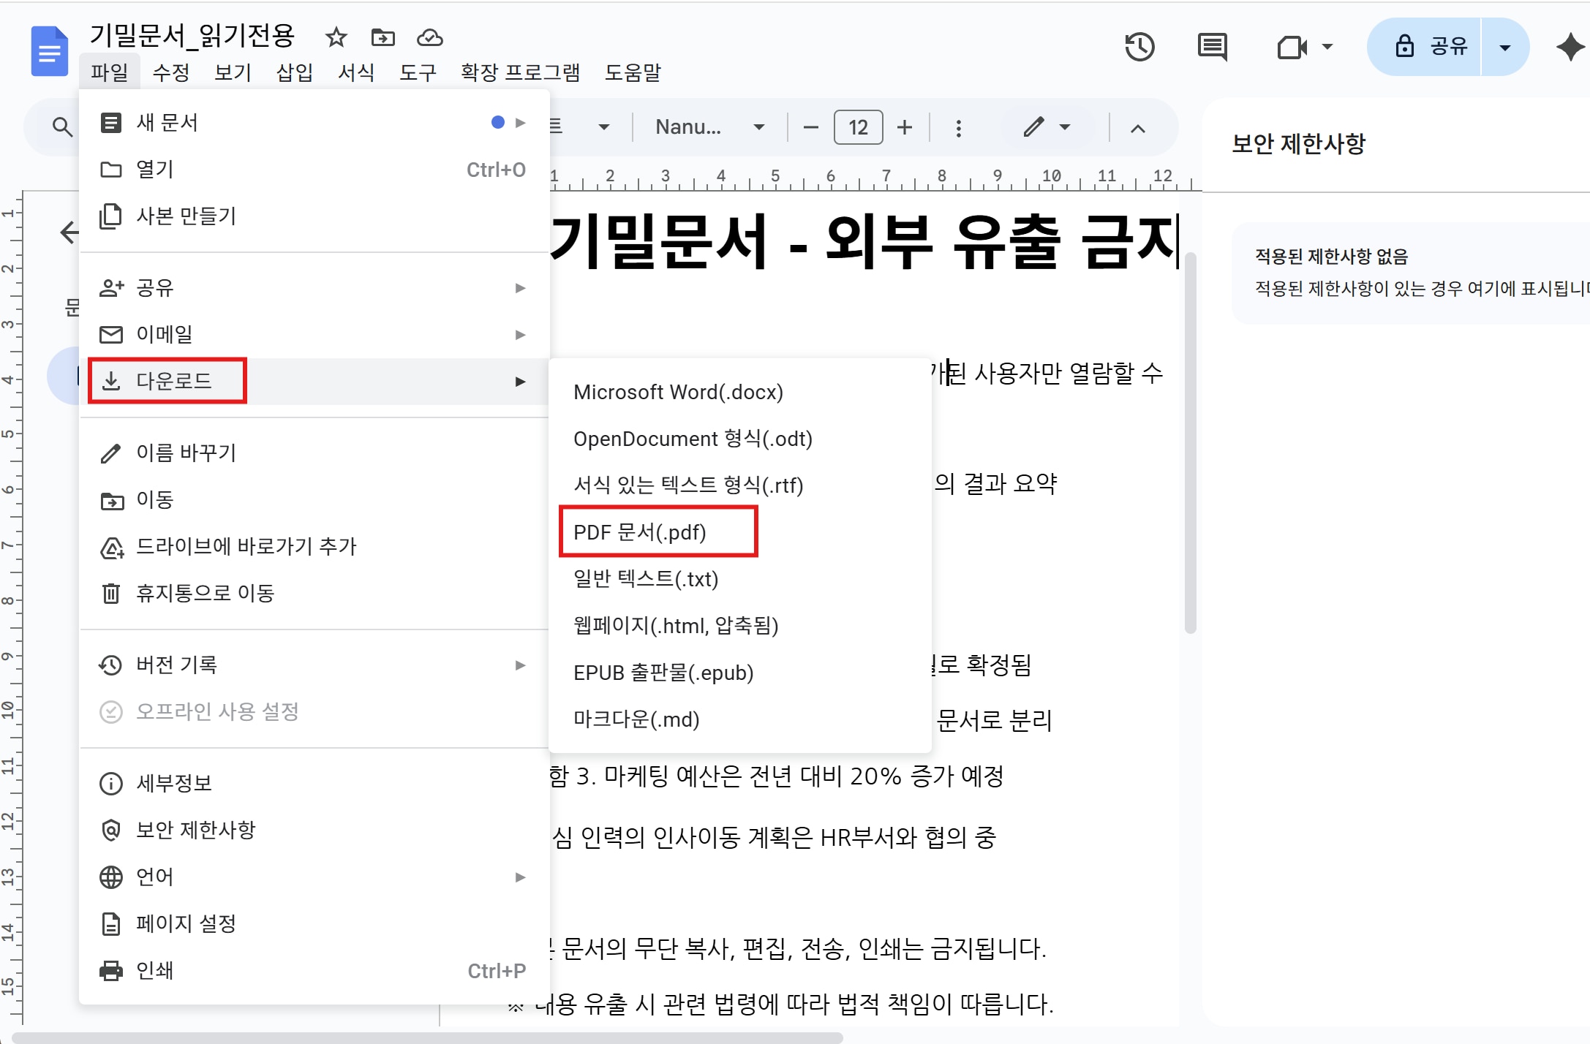Viewport: 1590px width, 1044px height.
Task: Click the document title 기밀문서_읽기전용
Action: coord(192,35)
